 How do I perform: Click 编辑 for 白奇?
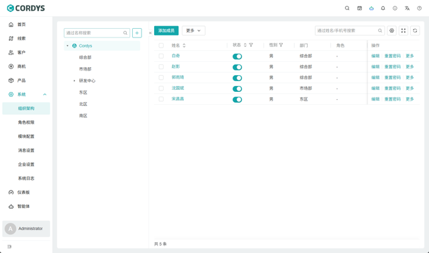point(375,56)
